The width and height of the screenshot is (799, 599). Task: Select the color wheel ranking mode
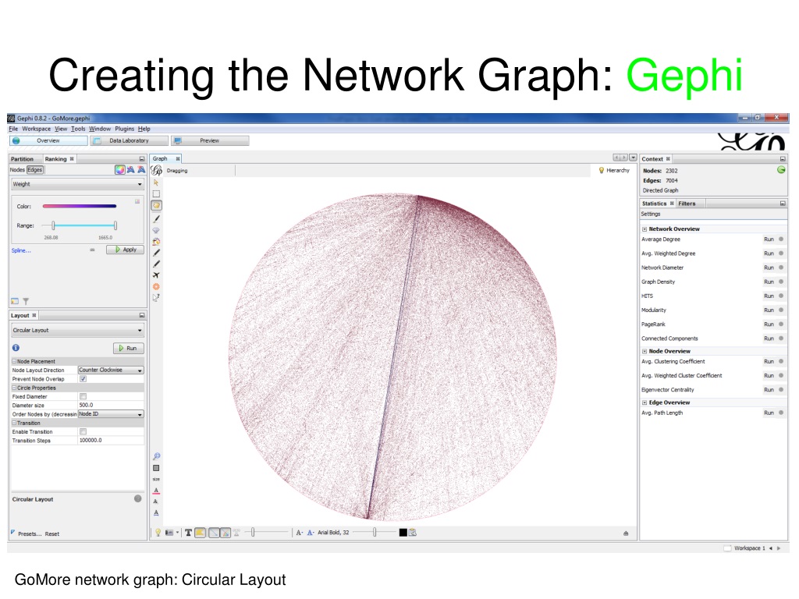pos(119,170)
